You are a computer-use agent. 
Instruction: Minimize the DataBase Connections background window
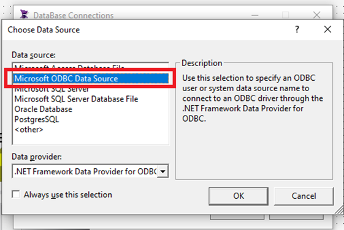pyautogui.click(x=254, y=15)
